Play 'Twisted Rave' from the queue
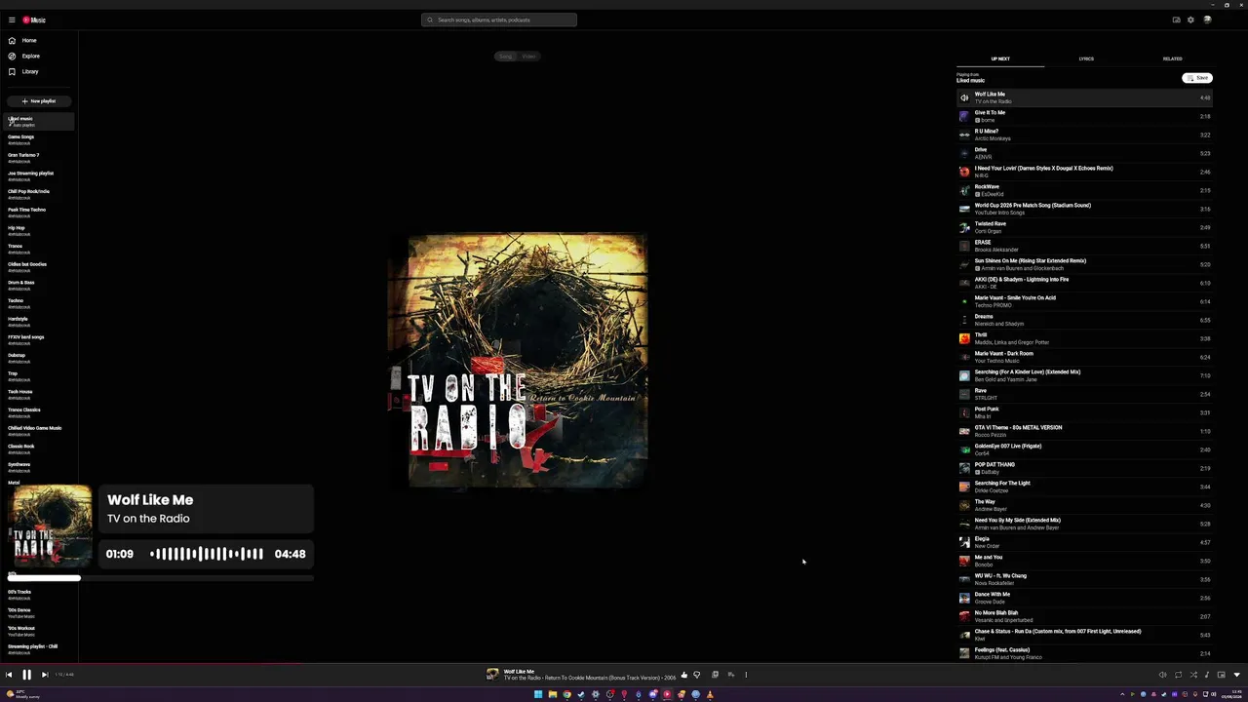This screenshot has width=1248, height=702. [x=1085, y=227]
